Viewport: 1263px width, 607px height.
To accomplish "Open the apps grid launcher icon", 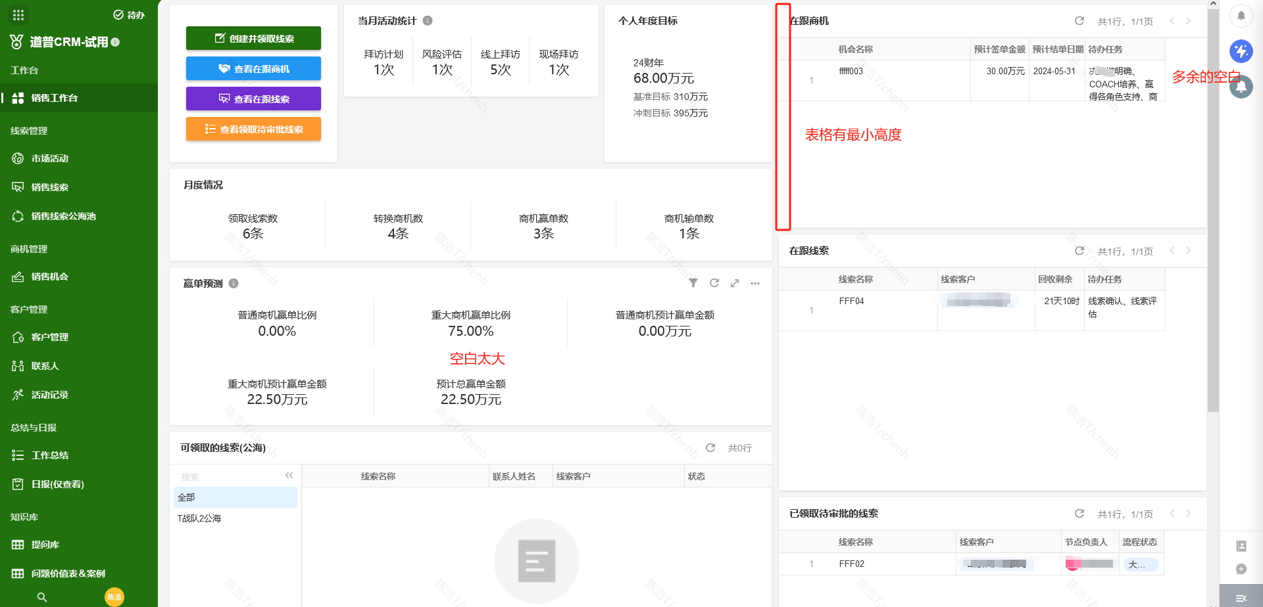I will (18, 15).
